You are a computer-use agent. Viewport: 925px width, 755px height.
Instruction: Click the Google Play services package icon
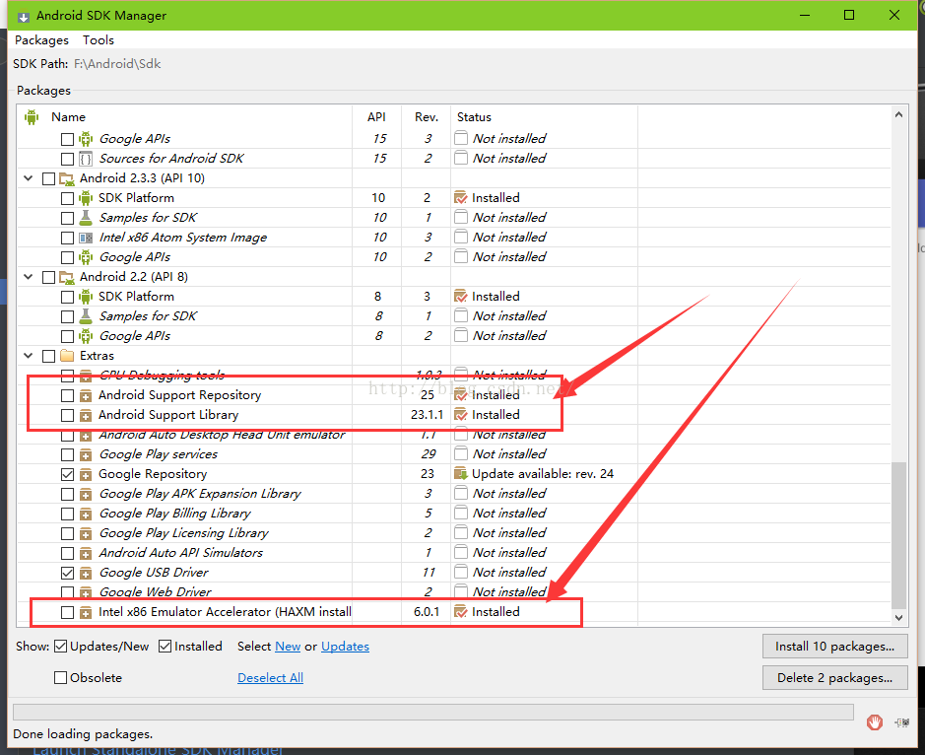tap(86, 454)
